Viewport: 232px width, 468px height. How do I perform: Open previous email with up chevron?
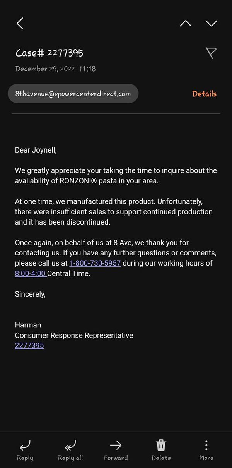[x=186, y=24]
